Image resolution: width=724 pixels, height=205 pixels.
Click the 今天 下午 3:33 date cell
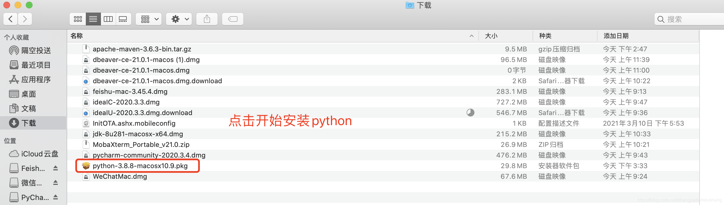(x=625, y=166)
